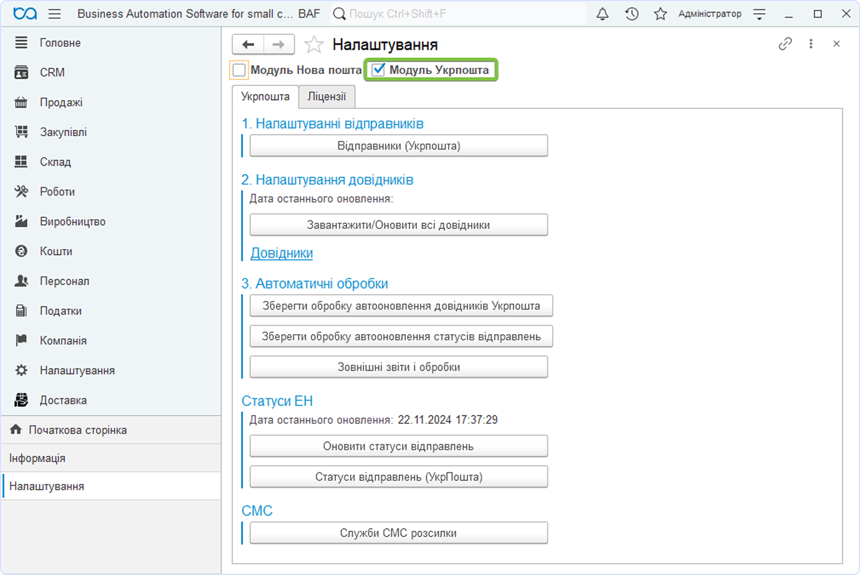Close the Налаштування form tab
This screenshot has height=575, width=860.
(x=836, y=44)
